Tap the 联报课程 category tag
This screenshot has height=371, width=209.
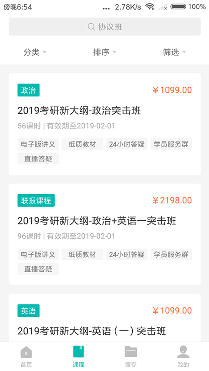pyautogui.click(x=36, y=200)
